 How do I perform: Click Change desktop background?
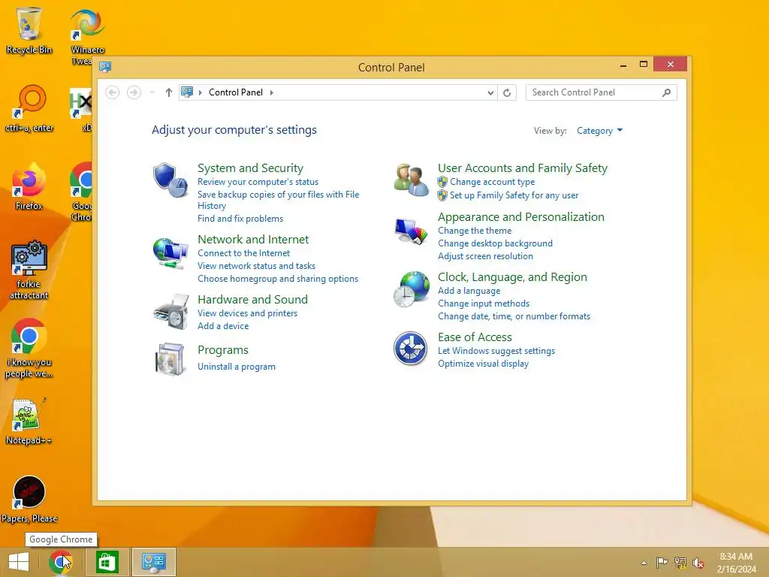(x=495, y=243)
